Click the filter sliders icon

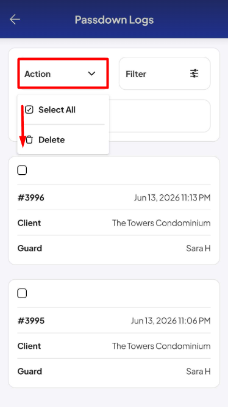(x=194, y=74)
